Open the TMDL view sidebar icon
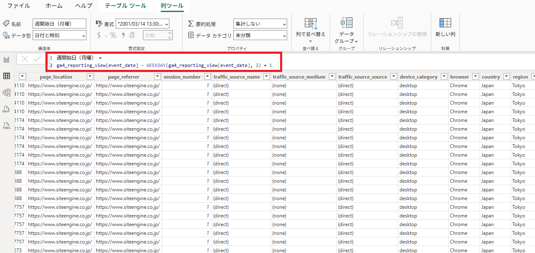Screen dimensions: 535x253 (x=6, y=126)
